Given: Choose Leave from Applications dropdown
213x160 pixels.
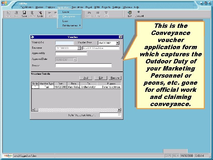Looking at the screenshot, I should (x=70, y=12).
